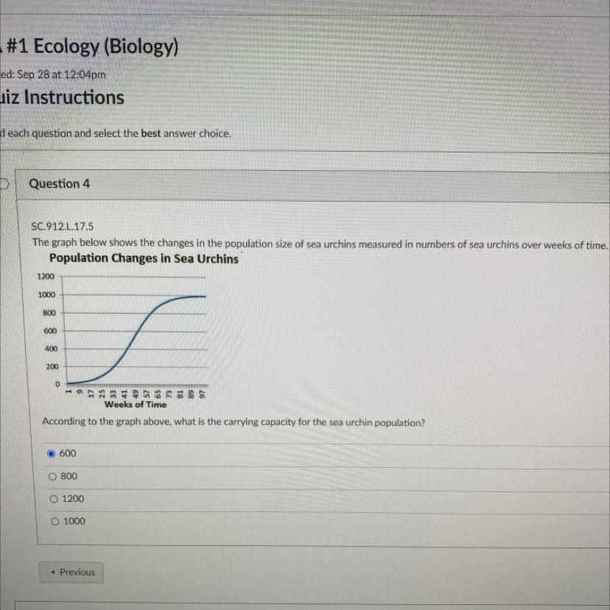
Task: Go back with the Previous button
Action: tap(72, 572)
